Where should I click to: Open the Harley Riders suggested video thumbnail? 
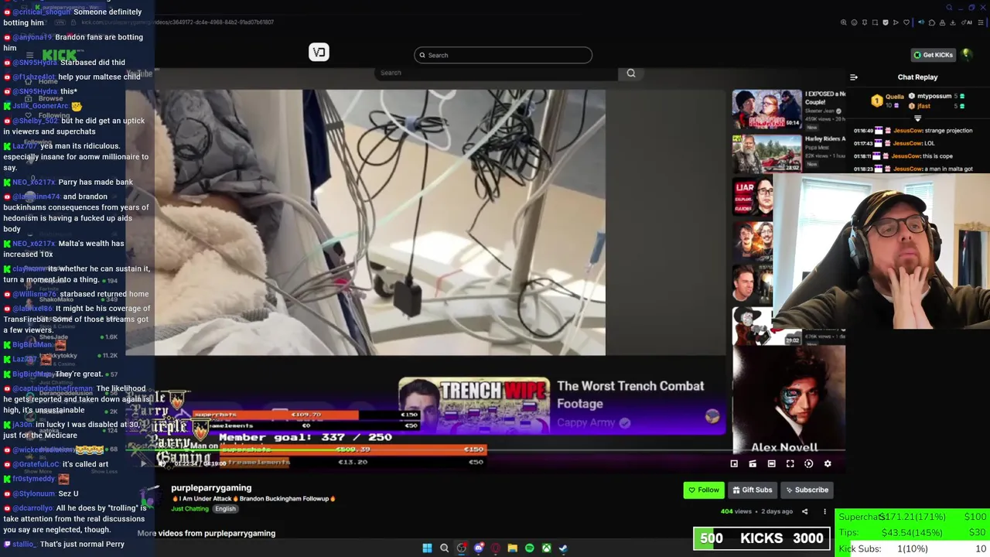click(x=766, y=153)
